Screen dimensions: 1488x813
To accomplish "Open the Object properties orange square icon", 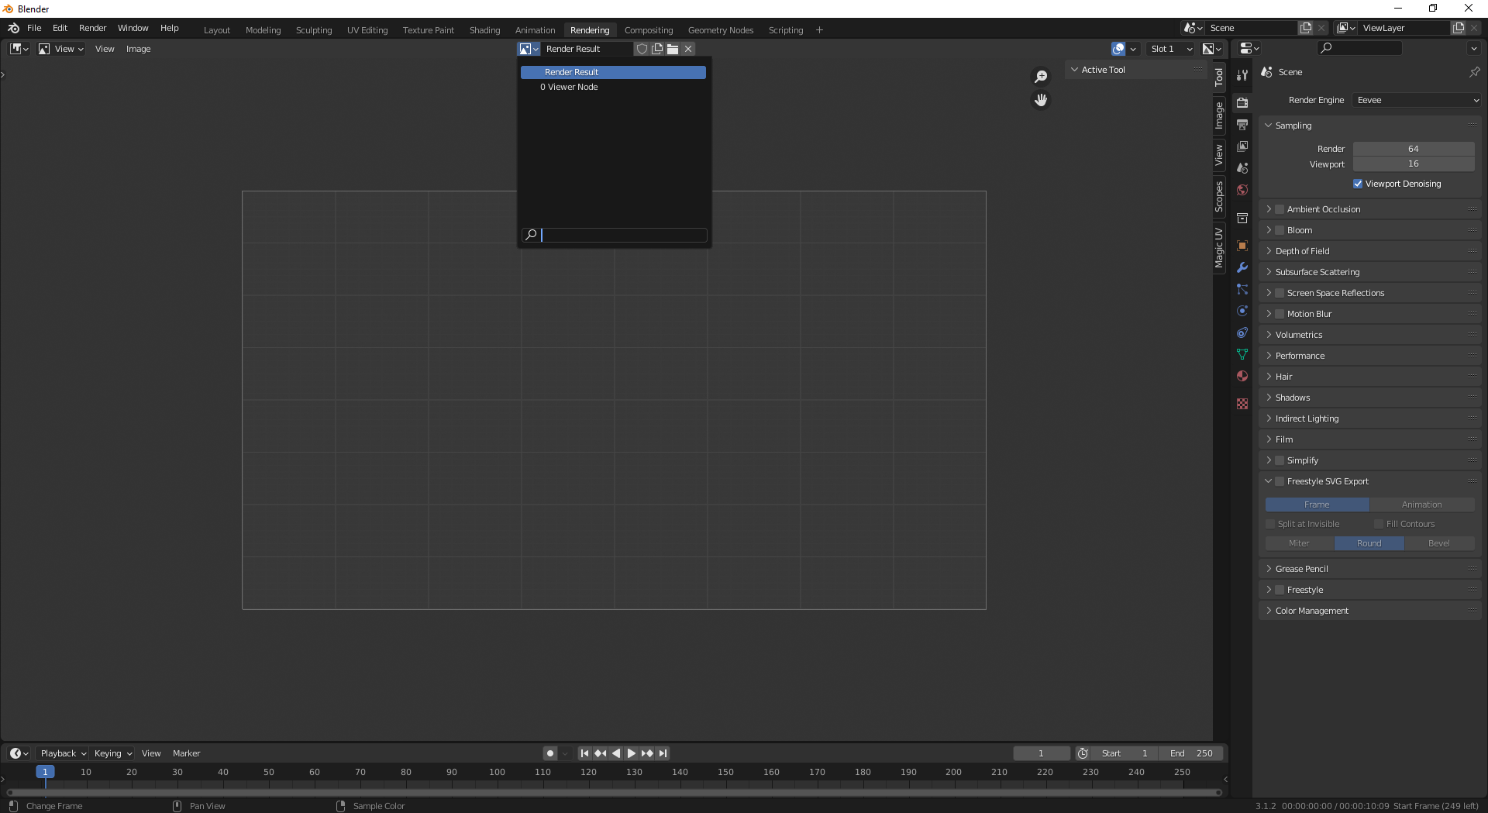I will [1242, 246].
